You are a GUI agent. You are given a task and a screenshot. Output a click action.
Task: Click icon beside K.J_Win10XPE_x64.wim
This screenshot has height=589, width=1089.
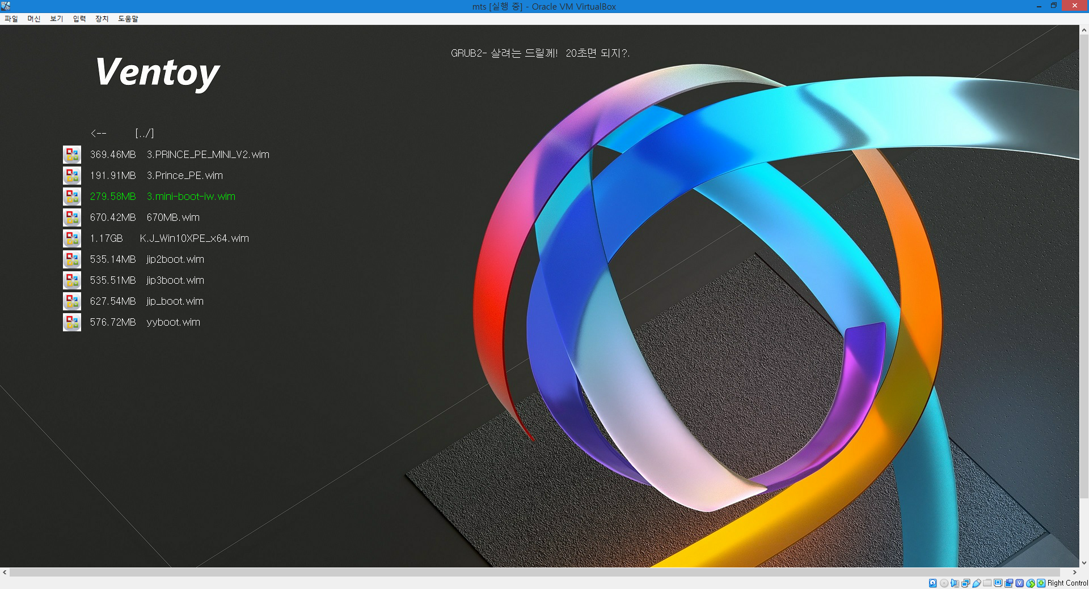point(72,238)
